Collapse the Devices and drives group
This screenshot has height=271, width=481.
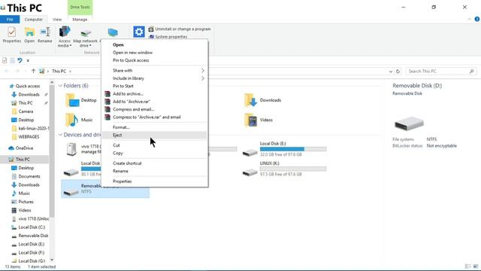(60, 135)
